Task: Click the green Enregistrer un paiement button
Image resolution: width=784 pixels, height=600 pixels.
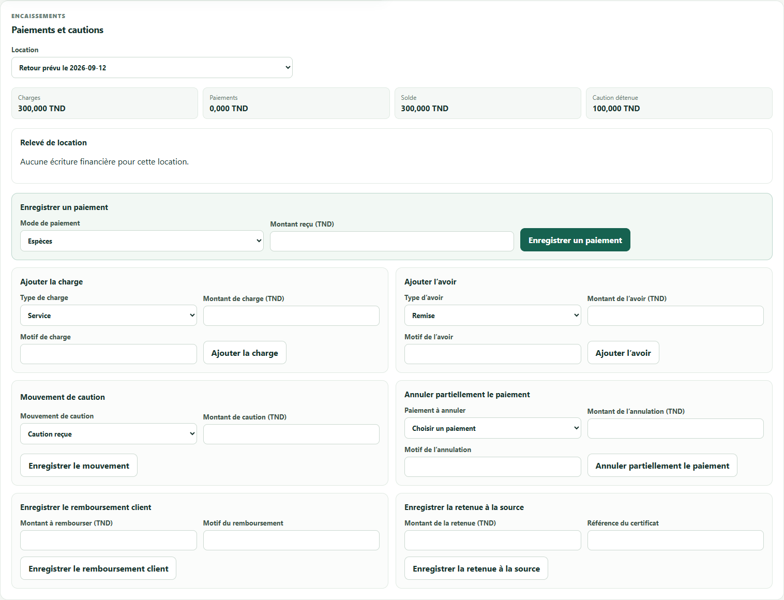Action: click(575, 240)
